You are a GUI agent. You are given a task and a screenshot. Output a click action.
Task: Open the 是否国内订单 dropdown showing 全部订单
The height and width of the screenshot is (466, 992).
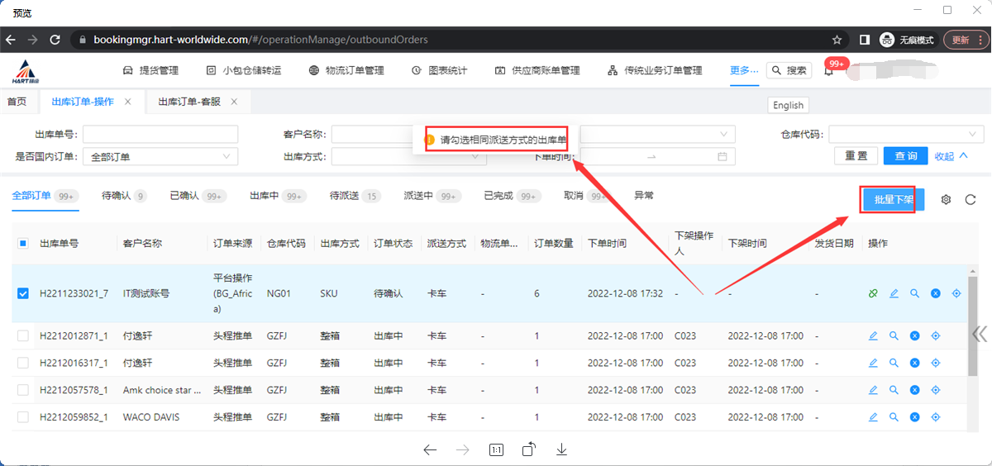click(160, 156)
